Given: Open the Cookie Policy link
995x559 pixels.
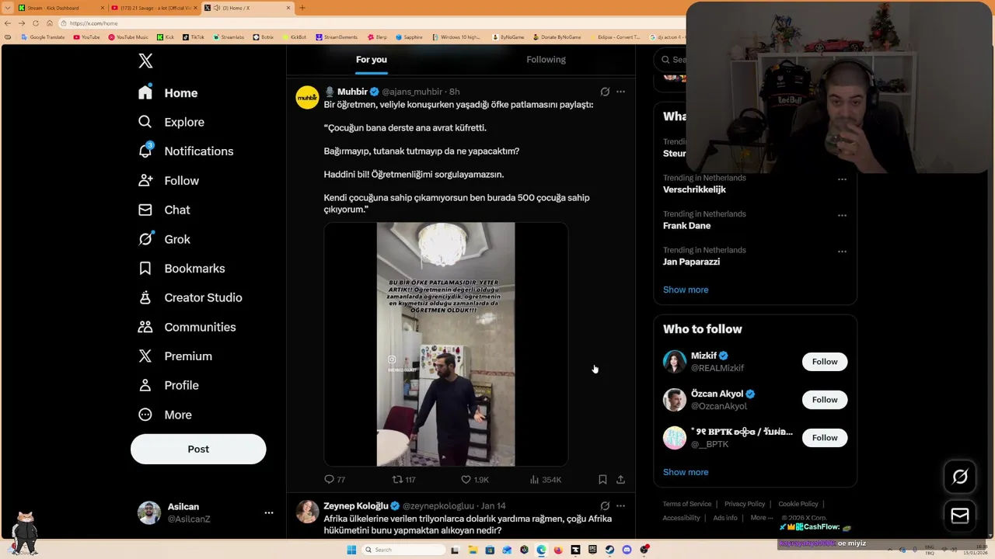Looking at the screenshot, I should [x=798, y=504].
